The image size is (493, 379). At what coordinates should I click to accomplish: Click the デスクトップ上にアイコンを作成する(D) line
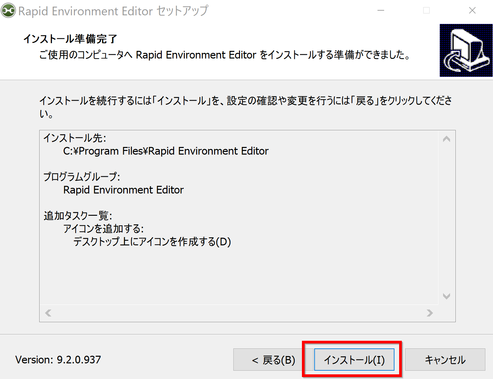coord(152,242)
